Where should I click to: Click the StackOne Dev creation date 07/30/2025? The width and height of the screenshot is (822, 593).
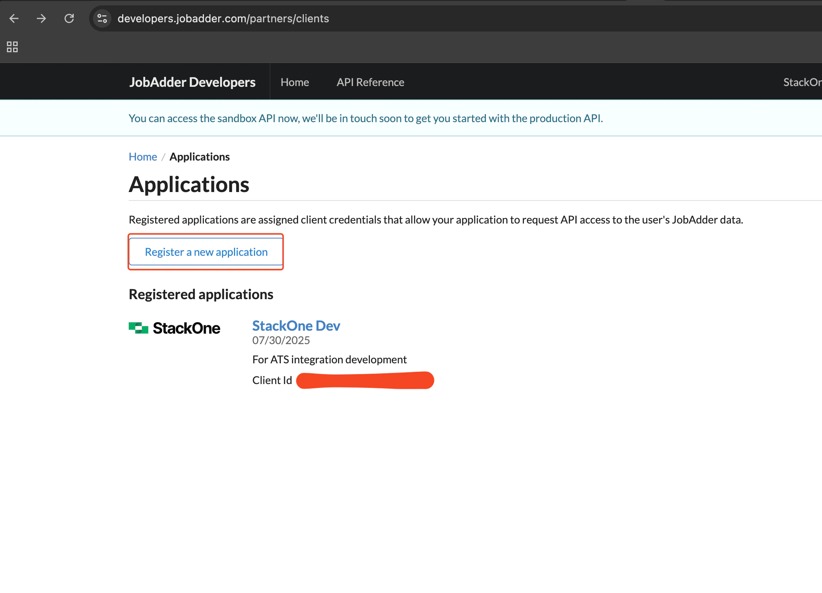point(281,340)
